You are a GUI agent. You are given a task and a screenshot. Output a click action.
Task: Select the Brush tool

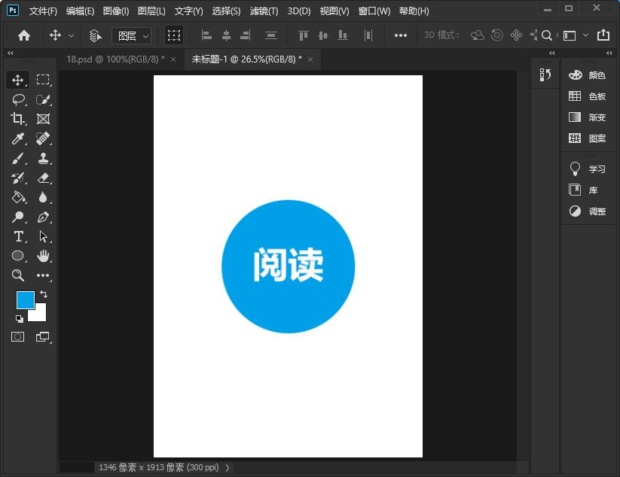point(18,159)
